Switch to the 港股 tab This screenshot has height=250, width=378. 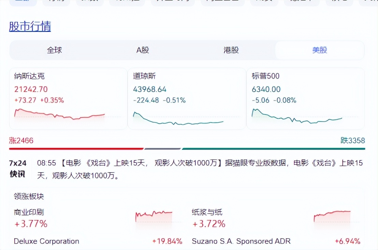[231, 50]
